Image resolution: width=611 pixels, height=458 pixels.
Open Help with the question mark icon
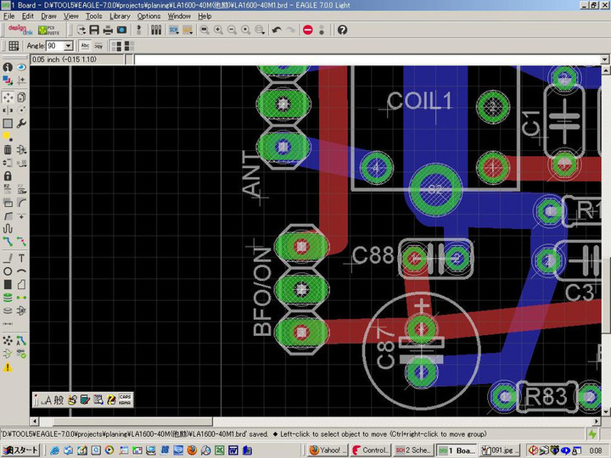(x=342, y=30)
